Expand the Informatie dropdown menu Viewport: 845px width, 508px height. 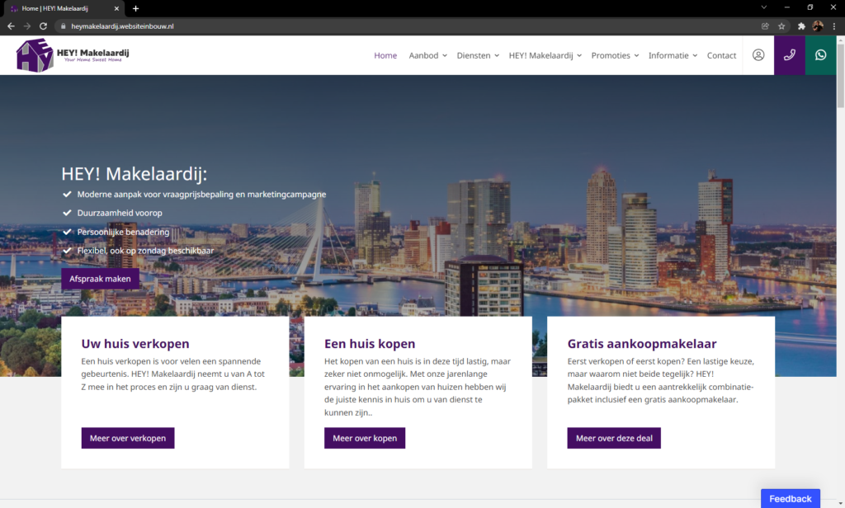click(x=673, y=55)
